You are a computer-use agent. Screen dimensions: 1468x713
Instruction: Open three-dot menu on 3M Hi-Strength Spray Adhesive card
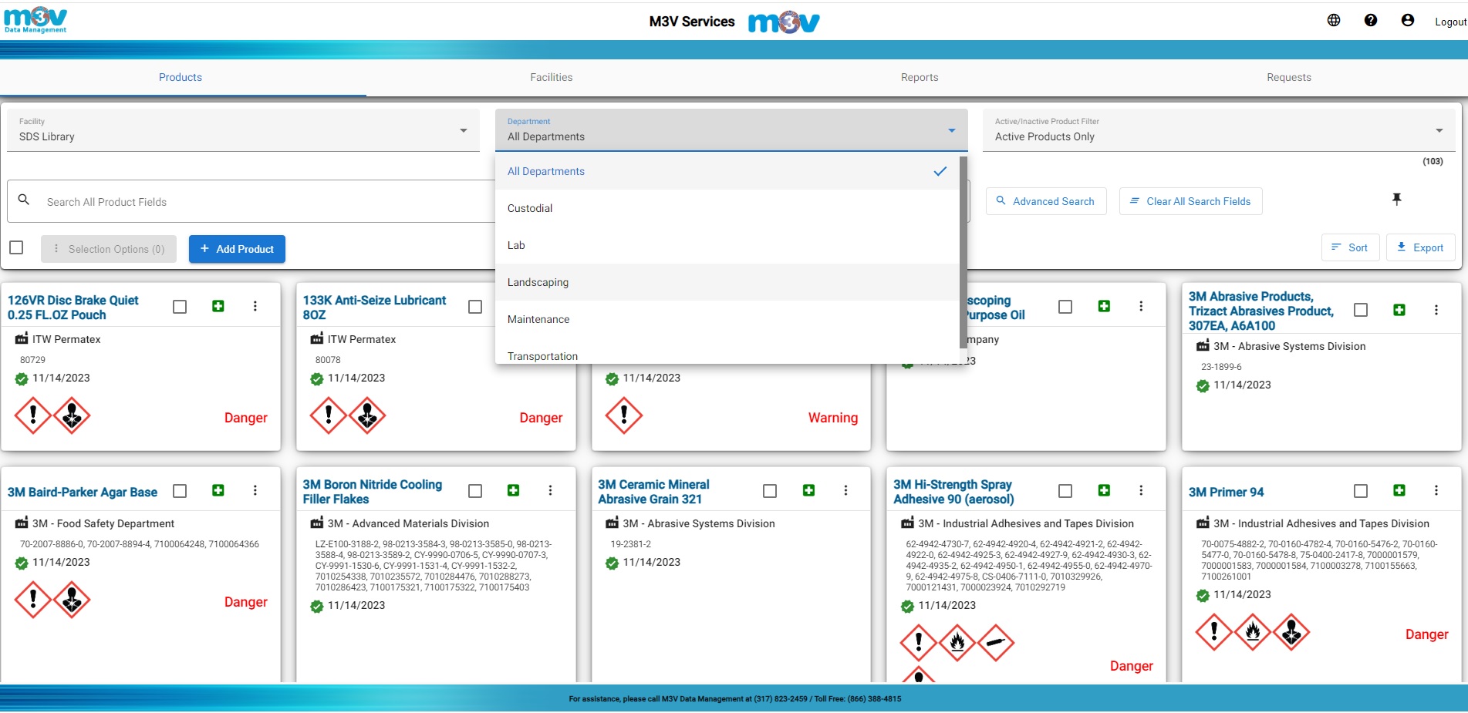click(1141, 490)
